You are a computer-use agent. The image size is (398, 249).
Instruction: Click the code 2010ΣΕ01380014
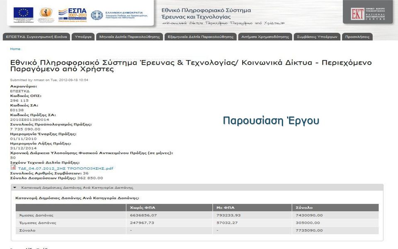point(29,120)
